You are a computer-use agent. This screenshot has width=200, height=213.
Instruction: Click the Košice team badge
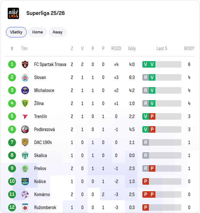(x=25, y=181)
